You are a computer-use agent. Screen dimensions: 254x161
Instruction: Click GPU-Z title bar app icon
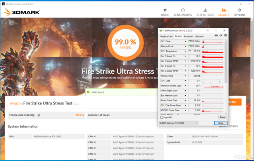click(x=161, y=30)
